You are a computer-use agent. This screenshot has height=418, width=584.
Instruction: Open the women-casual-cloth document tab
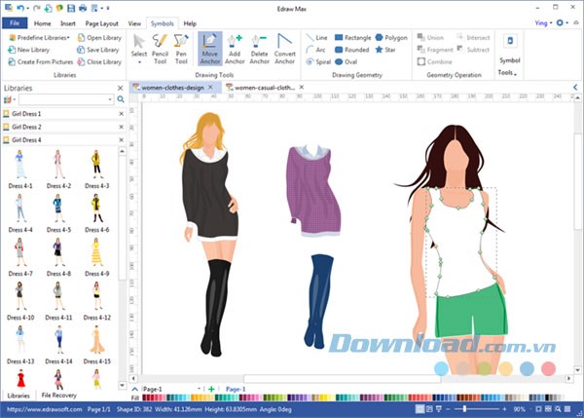[x=261, y=87]
